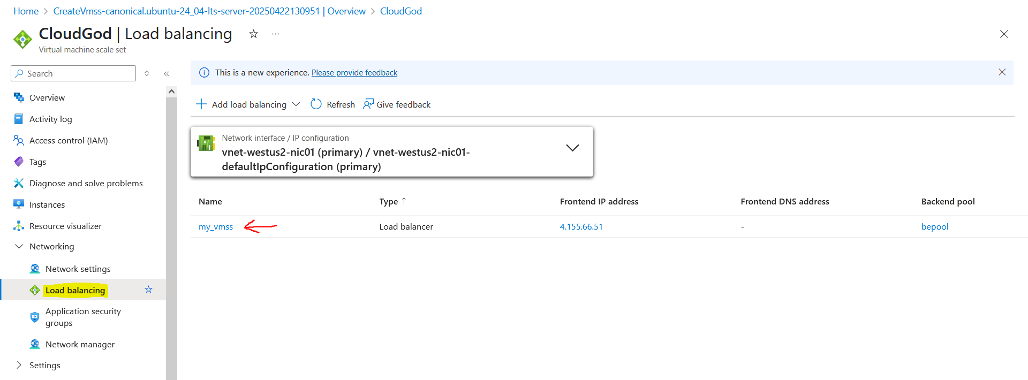The width and height of the screenshot is (1028, 380).
Task: Click the Resource visualizer icon
Action: tap(19, 226)
